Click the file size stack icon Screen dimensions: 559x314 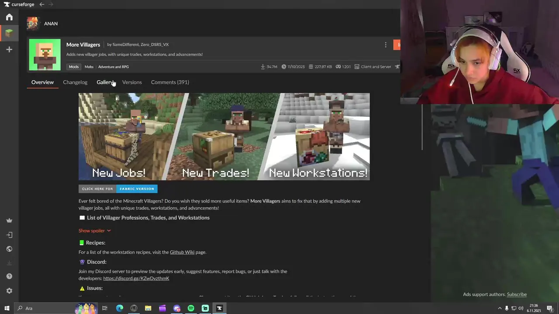pos(311,67)
